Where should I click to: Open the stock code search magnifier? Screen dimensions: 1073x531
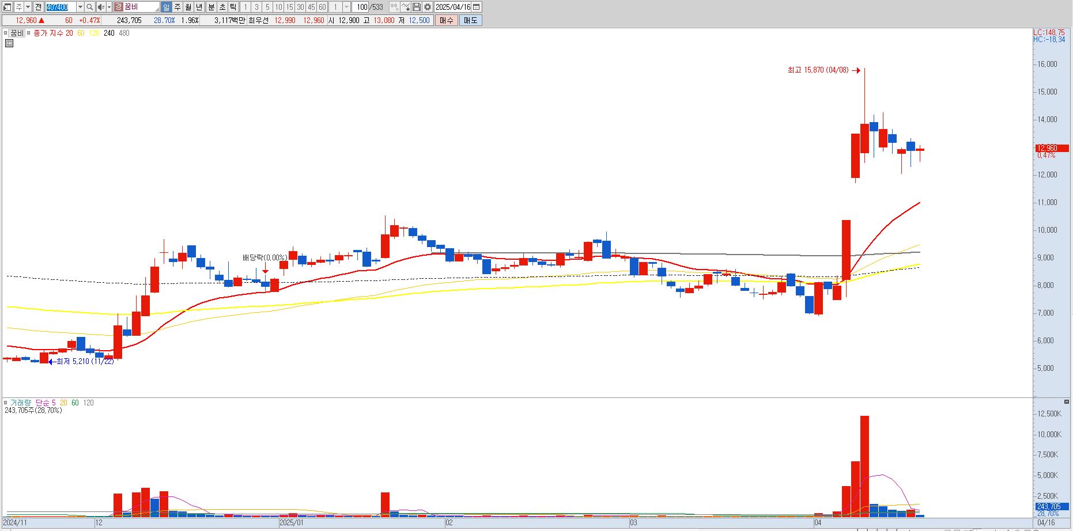90,7
